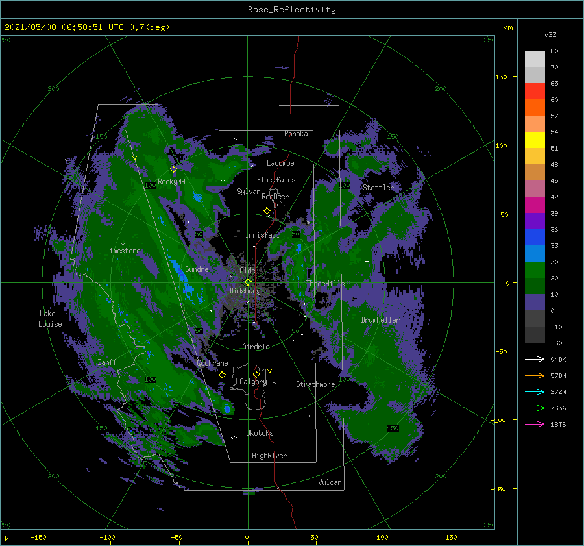The height and width of the screenshot is (546, 584).
Task: Select the dark green 10-20 dBZ legend swatch
Action: pos(535,286)
